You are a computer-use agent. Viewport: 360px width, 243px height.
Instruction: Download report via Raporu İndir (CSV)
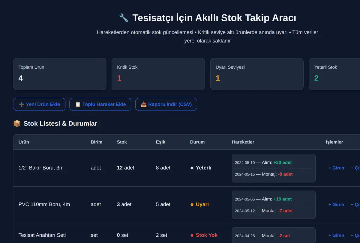166,104
